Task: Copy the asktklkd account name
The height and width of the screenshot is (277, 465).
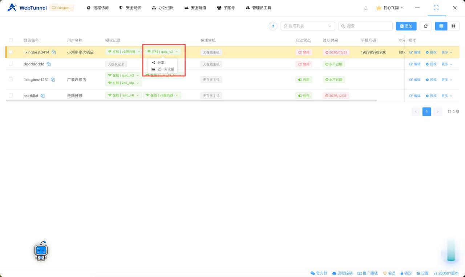Action: (43, 96)
